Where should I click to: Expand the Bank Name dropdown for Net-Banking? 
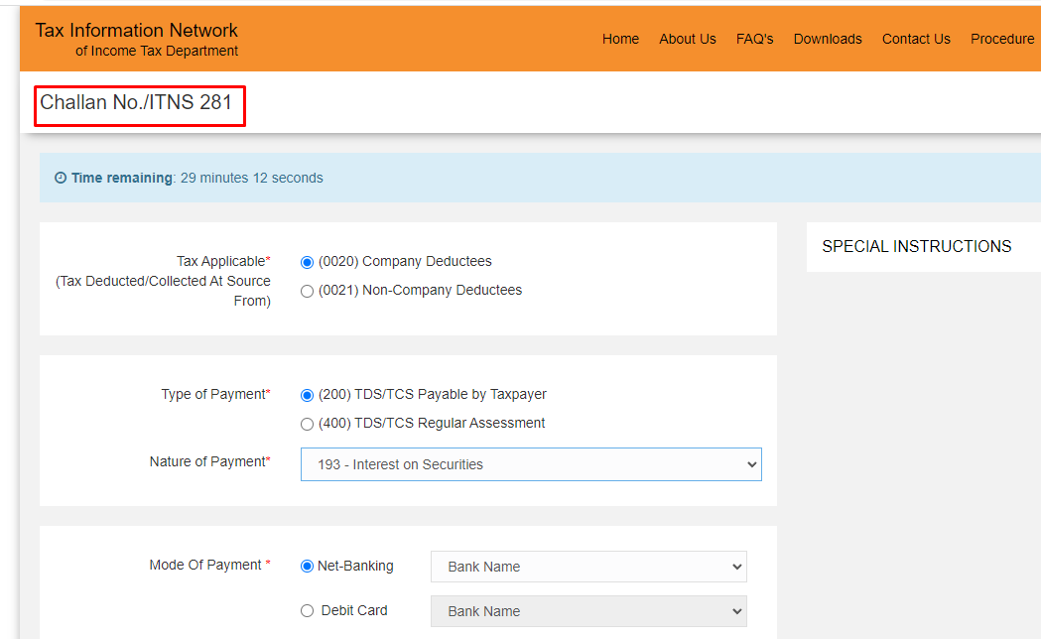587,566
